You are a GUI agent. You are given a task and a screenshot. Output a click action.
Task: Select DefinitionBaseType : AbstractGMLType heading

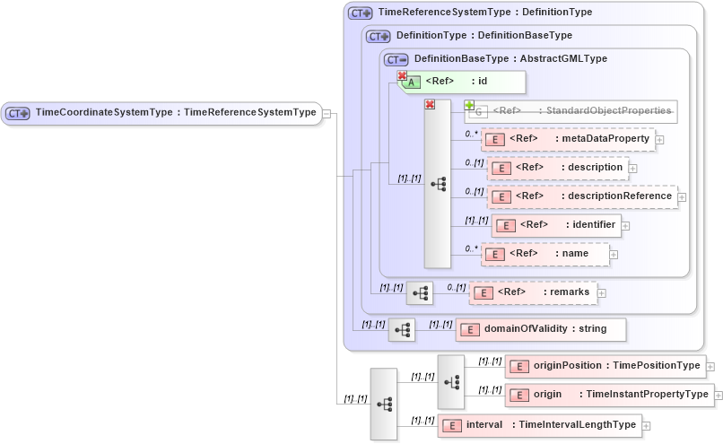pyautogui.click(x=510, y=58)
